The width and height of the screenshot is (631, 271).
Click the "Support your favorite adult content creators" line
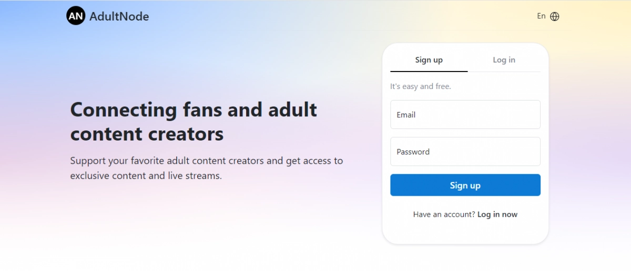click(206, 161)
